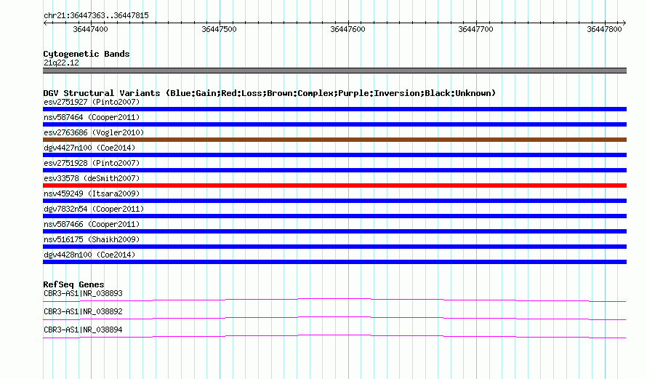
Task: Click the nsv459249 (Itsara2009) label
Action: click(x=92, y=194)
